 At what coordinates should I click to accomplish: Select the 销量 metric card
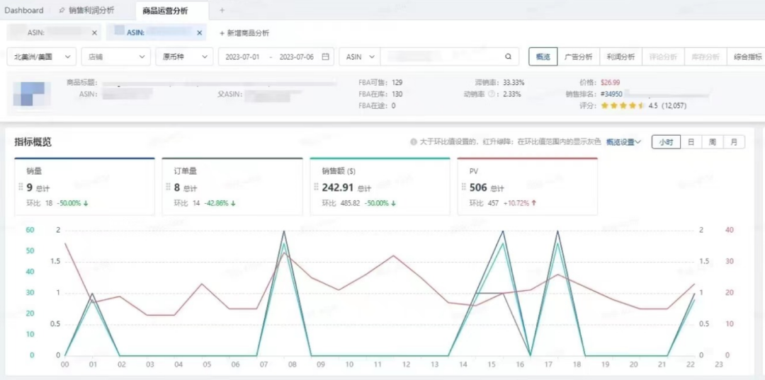pos(84,187)
